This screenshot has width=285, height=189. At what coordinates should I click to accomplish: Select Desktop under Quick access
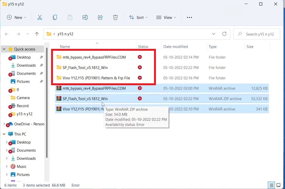click(23, 57)
